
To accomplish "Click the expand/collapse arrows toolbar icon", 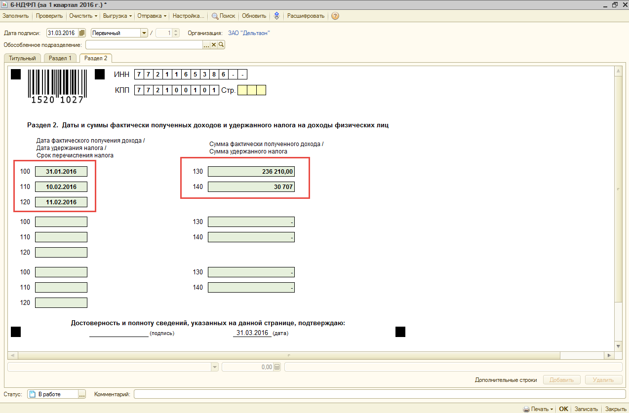I will tap(276, 16).
